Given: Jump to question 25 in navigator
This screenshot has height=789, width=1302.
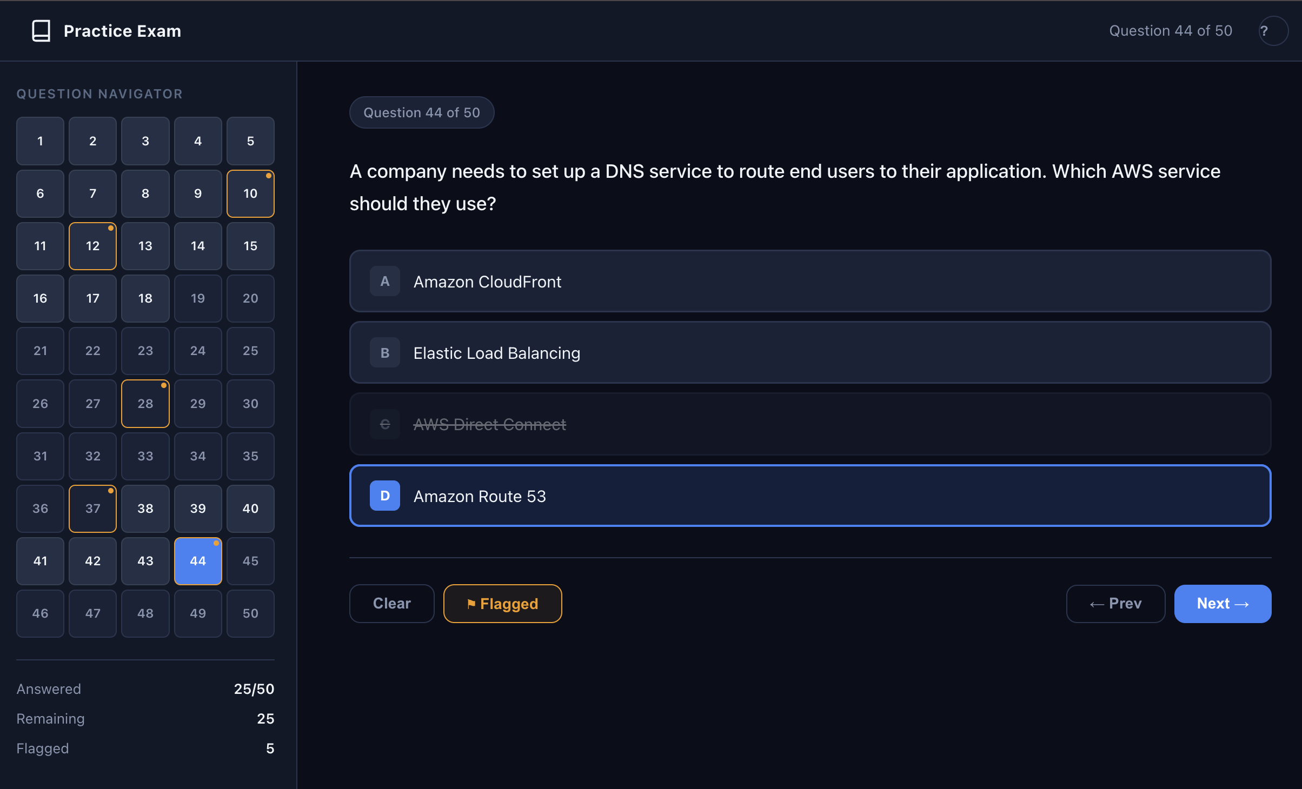Looking at the screenshot, I should coord(250,351).
